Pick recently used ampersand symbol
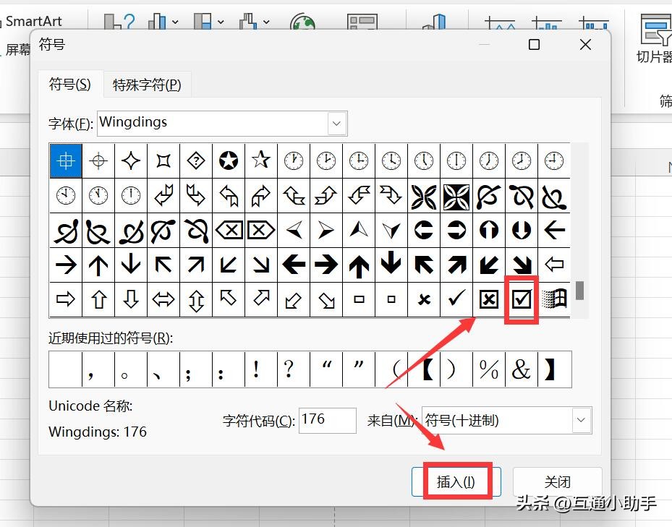The image size is (672, 527). click(522, 369)
